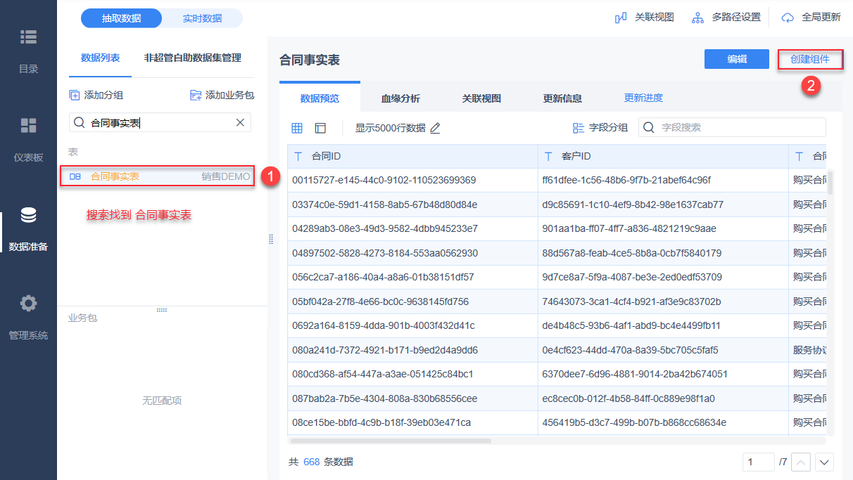The image size is (853, 480).
Task: Switch to the 血缘分析 tab
Action: click(400, 98)
